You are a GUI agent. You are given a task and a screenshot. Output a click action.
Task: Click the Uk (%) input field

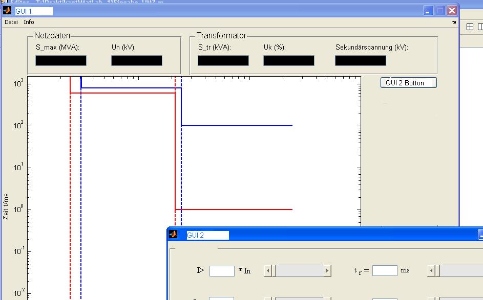tap(289, 61)
